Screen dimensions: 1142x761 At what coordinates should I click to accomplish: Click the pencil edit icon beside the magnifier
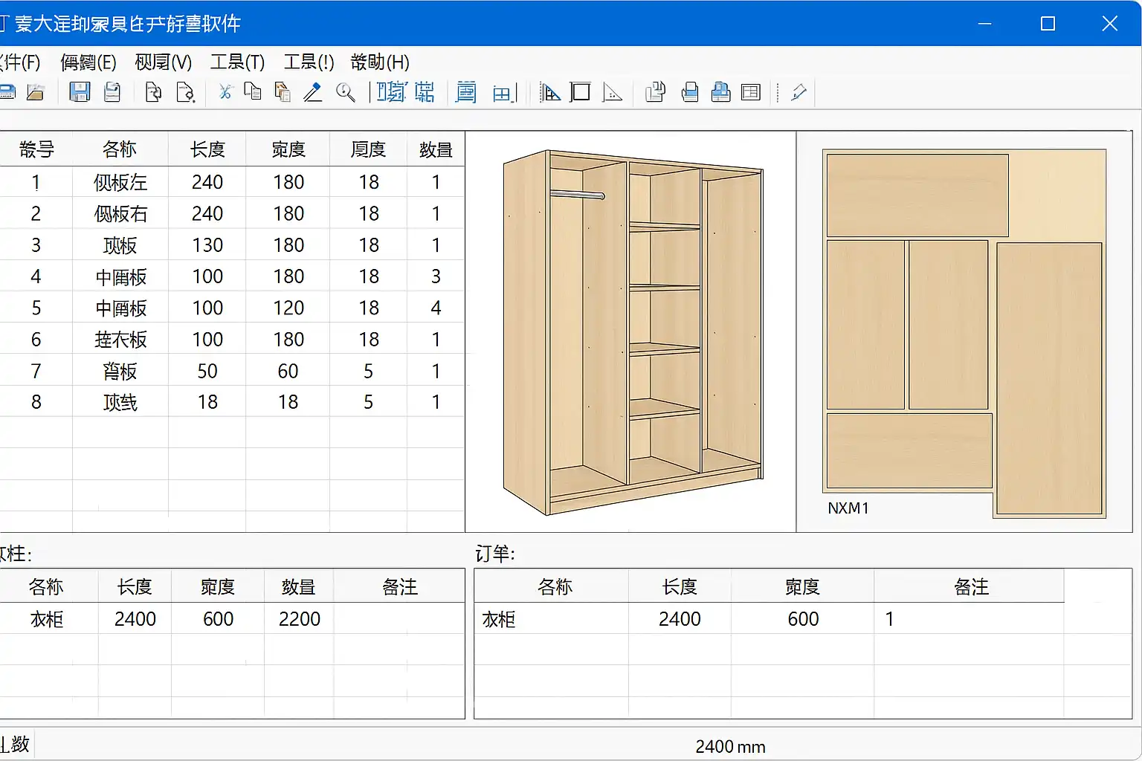313,92
